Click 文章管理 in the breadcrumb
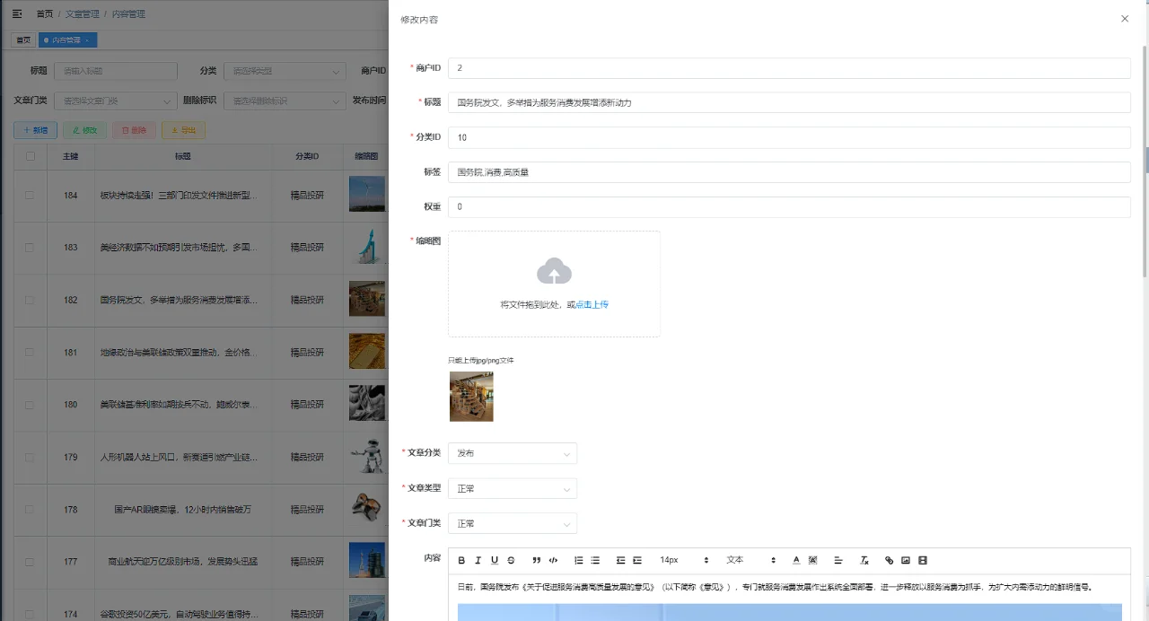The image size is (1149, 621). (x=82, y=13)
